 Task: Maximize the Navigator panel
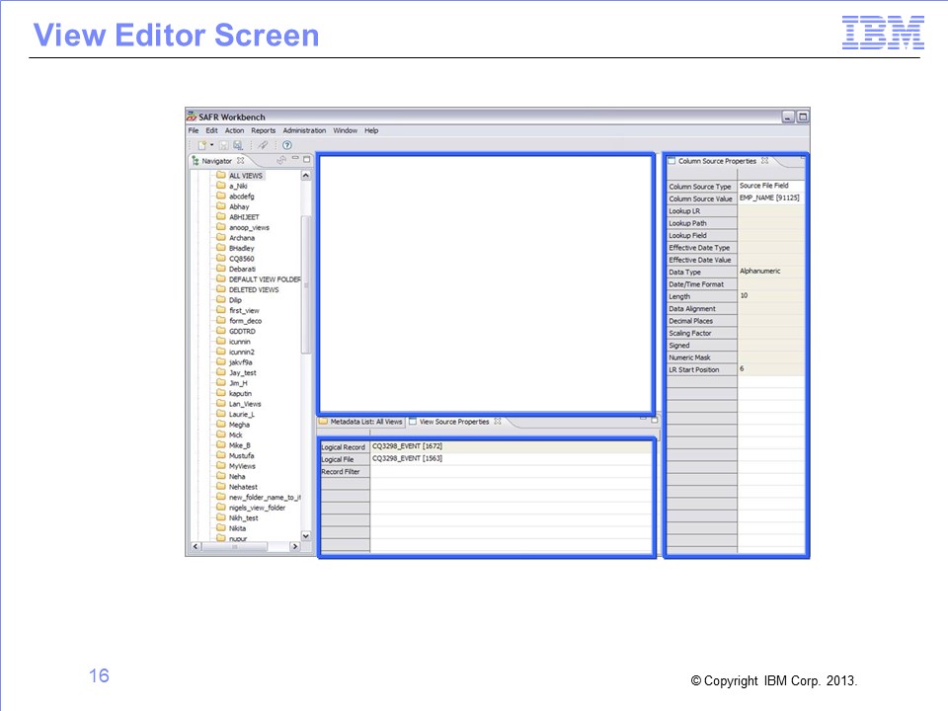click(x=306, y=159)
